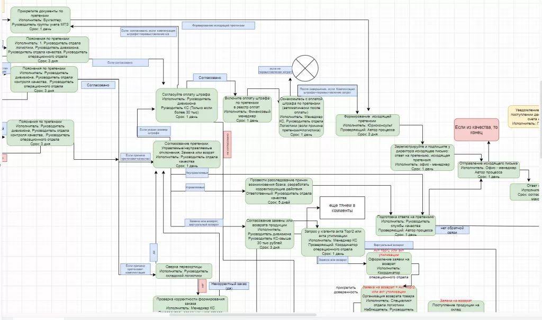Click the vertical red 'не согласовано' label
Image resolution: width=542 pixels, height=320 pixels.
(x=227, y=144)
